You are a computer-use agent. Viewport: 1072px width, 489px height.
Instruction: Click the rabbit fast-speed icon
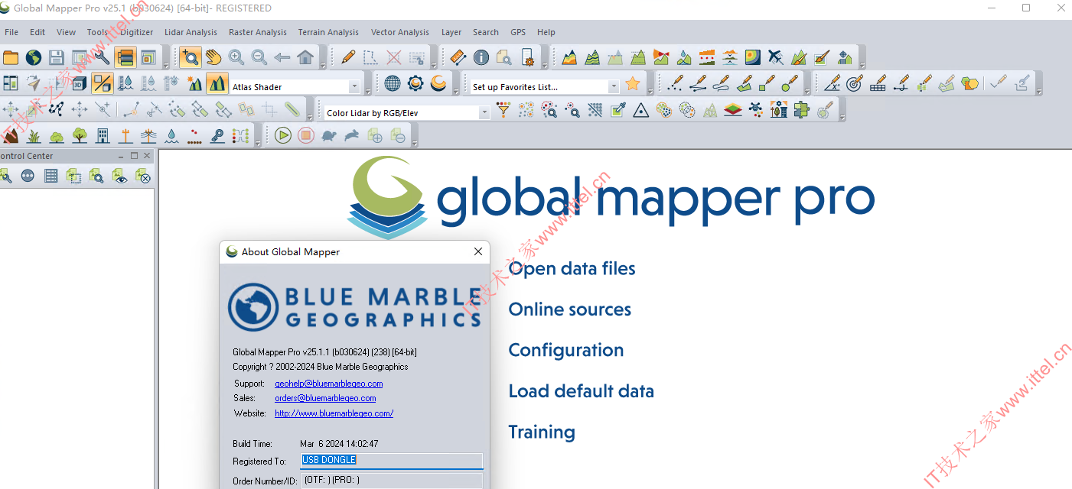pos(352,136)
